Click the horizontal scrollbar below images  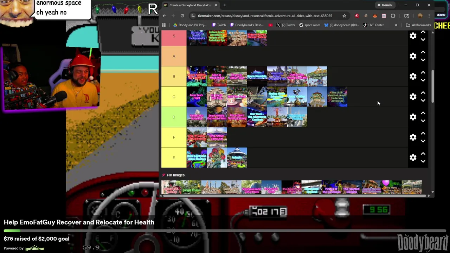click(295, 196)
